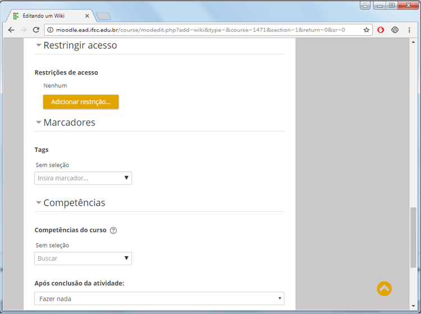Click the Adicionar restrição button
The width and height of the screenshot is (421, 314).
pos(81,102)
